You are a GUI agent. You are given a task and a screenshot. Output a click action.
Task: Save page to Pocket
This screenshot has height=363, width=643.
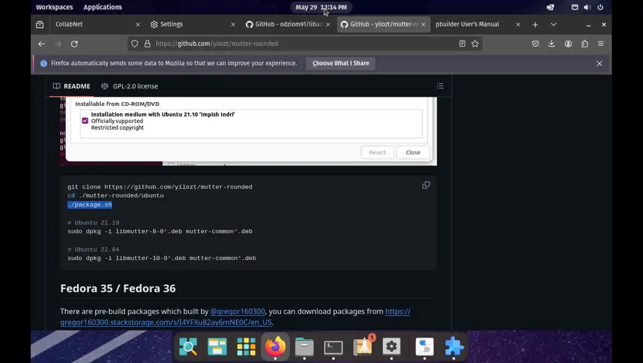tap(535, 43)
